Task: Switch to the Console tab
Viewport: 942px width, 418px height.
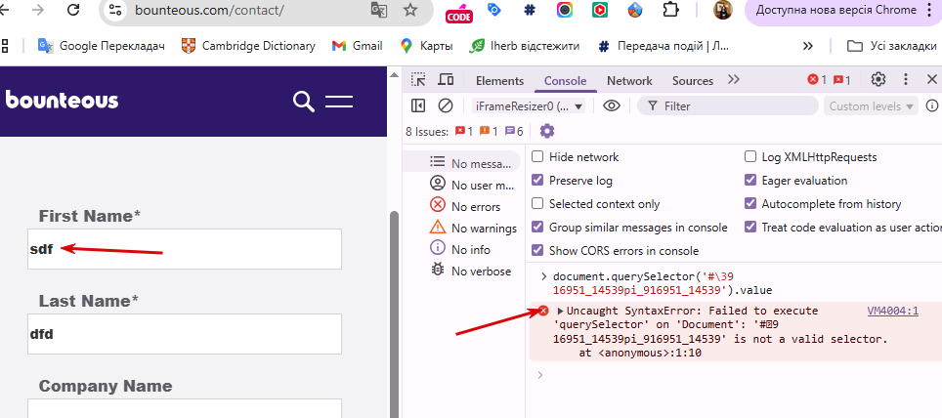Action: coord(565,80)
